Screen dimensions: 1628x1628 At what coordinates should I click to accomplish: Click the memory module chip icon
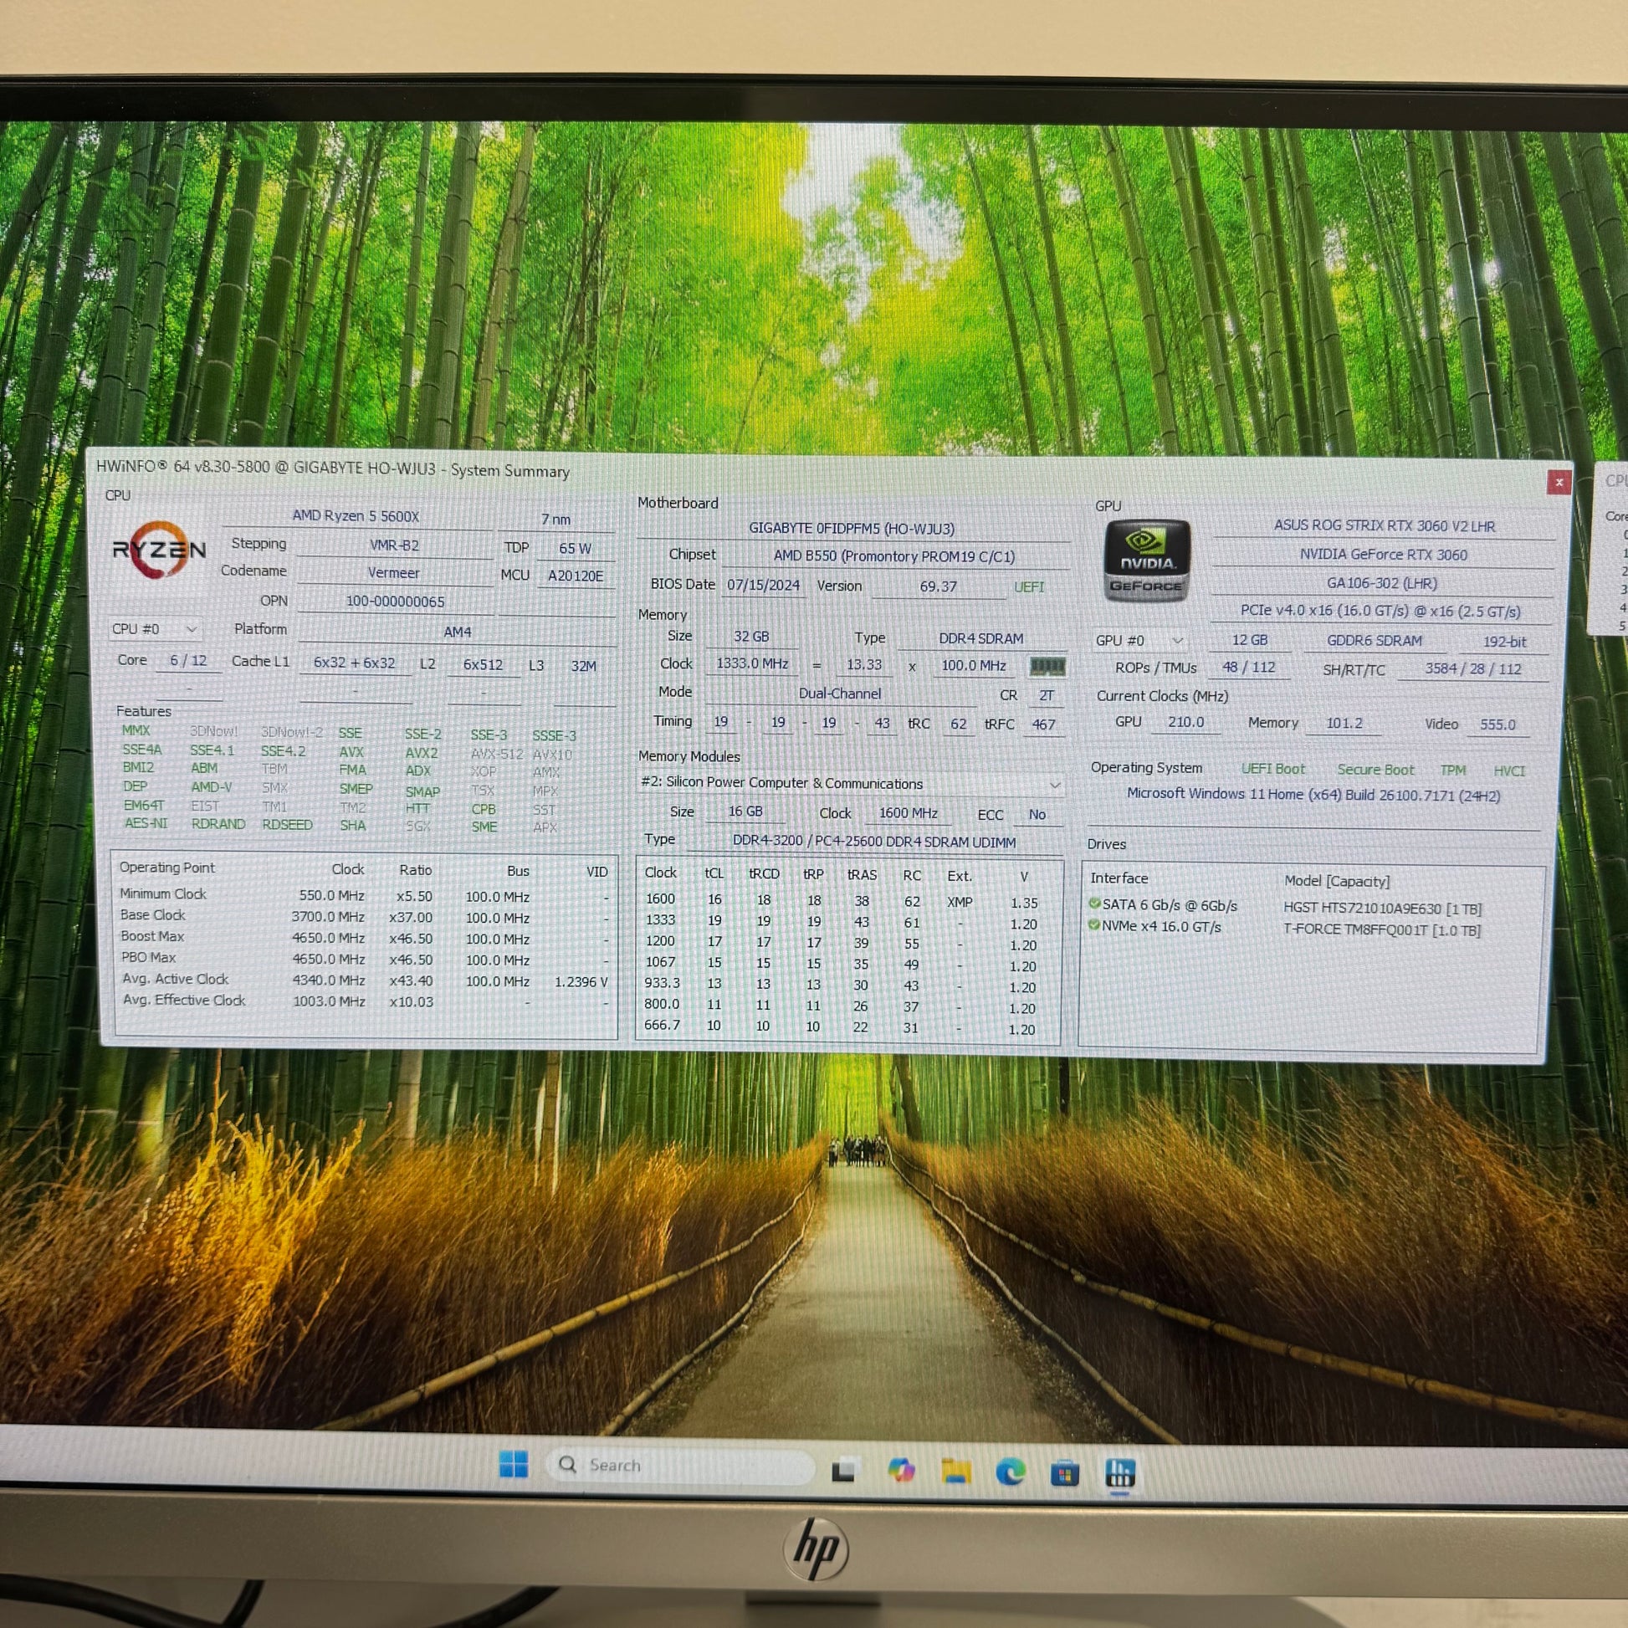pyautogui.click(x=1047, y=667)
